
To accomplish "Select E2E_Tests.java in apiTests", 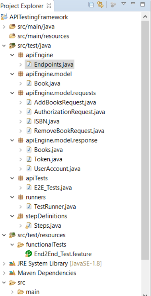I will click(53, 188).
